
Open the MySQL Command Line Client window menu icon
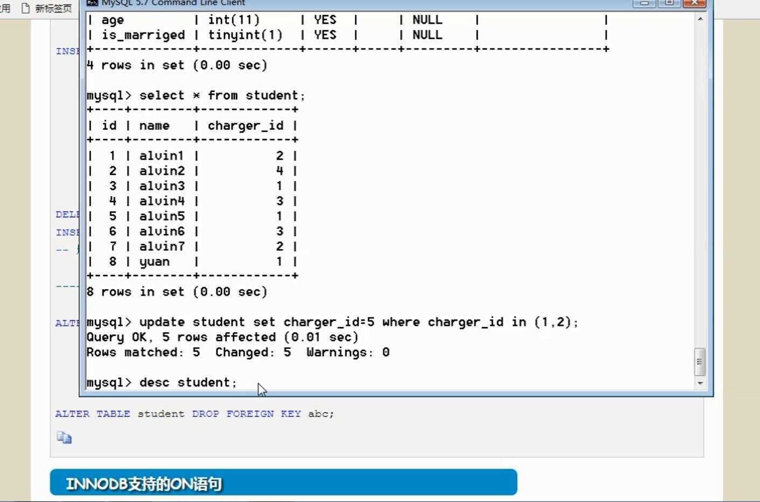92,3
